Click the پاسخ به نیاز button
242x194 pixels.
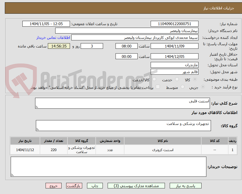pos(186,186)
